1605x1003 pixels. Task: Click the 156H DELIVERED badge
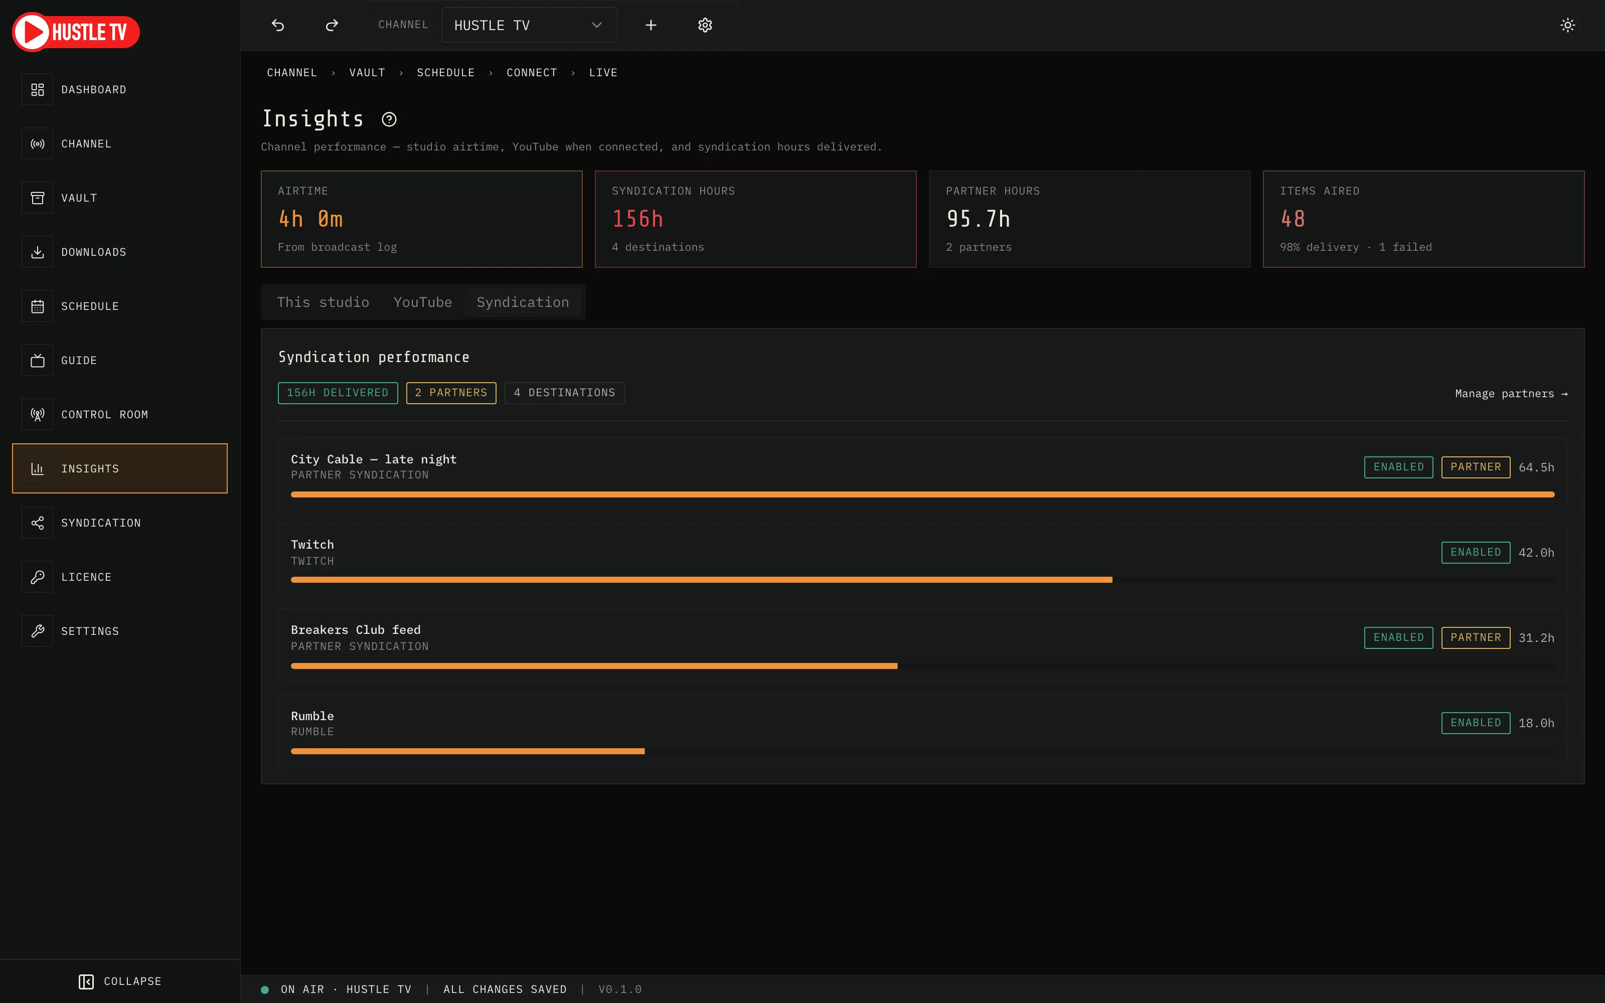(x=338, y=393)
